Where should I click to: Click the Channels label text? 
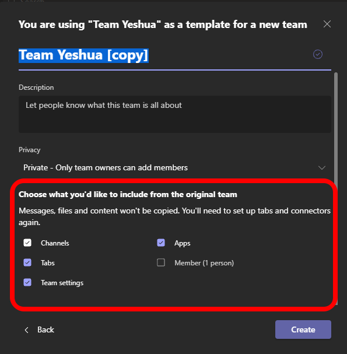click(55, 243)
